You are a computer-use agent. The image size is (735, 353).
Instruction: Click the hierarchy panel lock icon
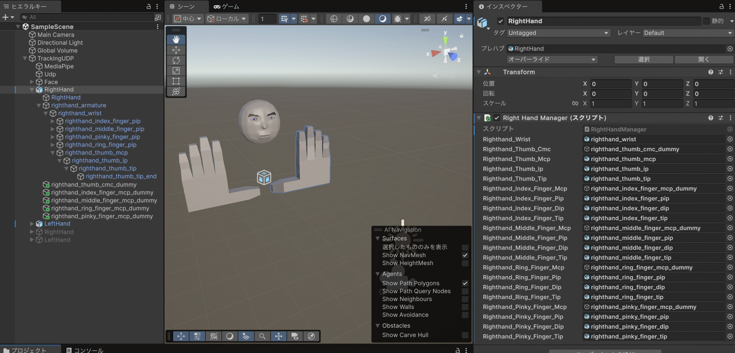pos(149,6)
